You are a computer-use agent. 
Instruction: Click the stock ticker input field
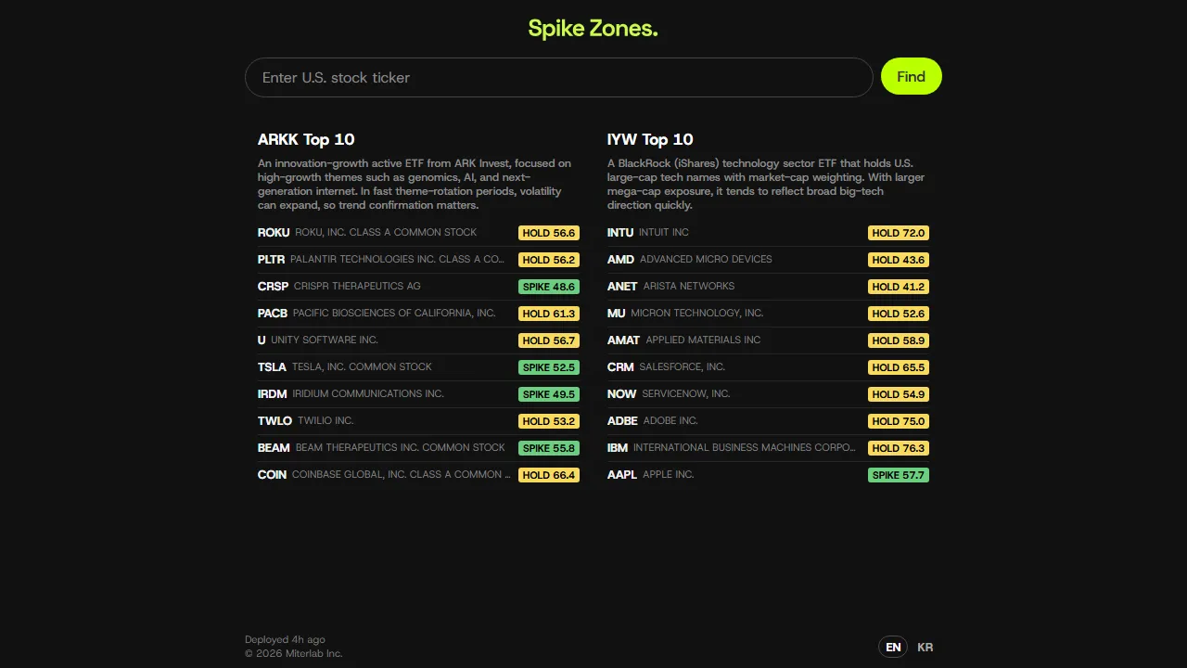click(x=558, y=78)
